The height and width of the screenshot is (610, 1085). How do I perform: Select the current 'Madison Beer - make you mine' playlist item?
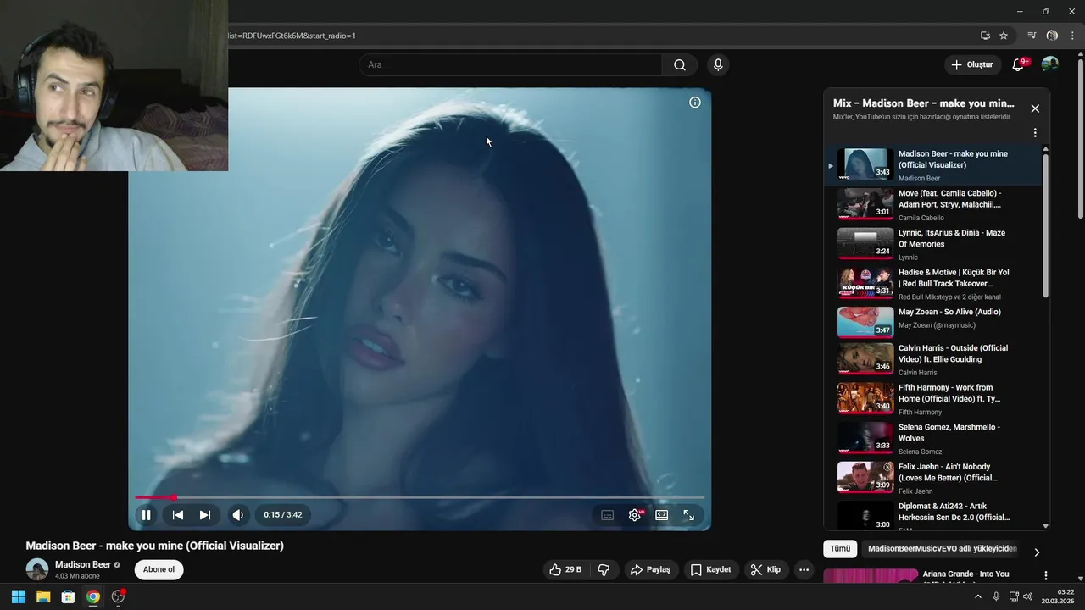click(931, 165)
